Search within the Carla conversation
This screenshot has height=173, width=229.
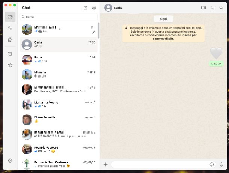221,8
